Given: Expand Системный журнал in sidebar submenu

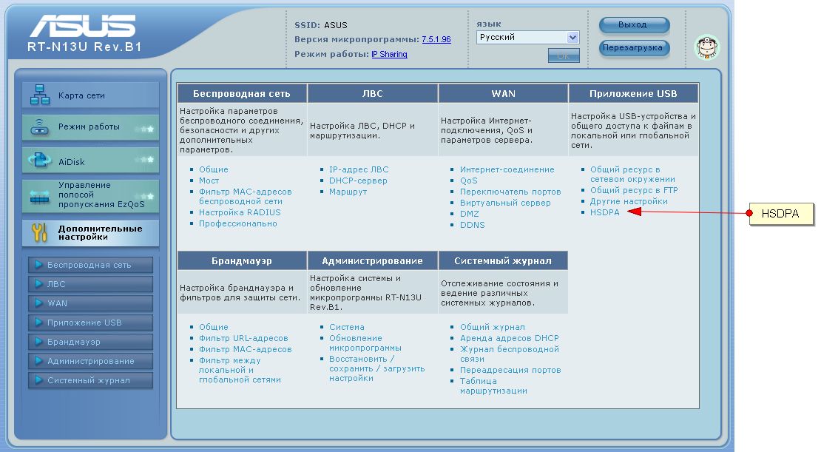Looking at the screenshot, I should (x=90, y=380).
